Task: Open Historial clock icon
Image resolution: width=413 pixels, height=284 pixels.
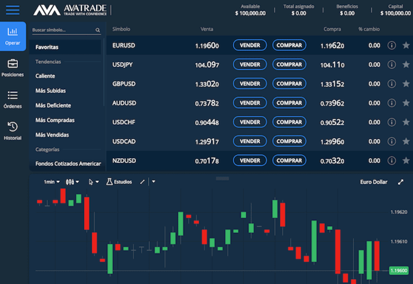Action: pyautogui.click(x=13, y=127)
